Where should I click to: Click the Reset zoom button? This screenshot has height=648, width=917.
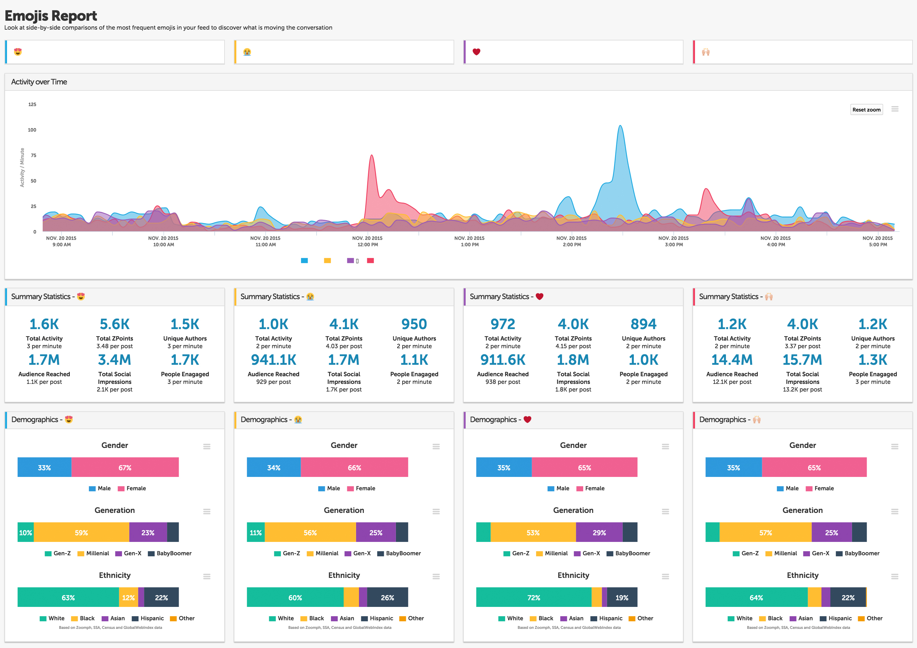tap(866, 110)
